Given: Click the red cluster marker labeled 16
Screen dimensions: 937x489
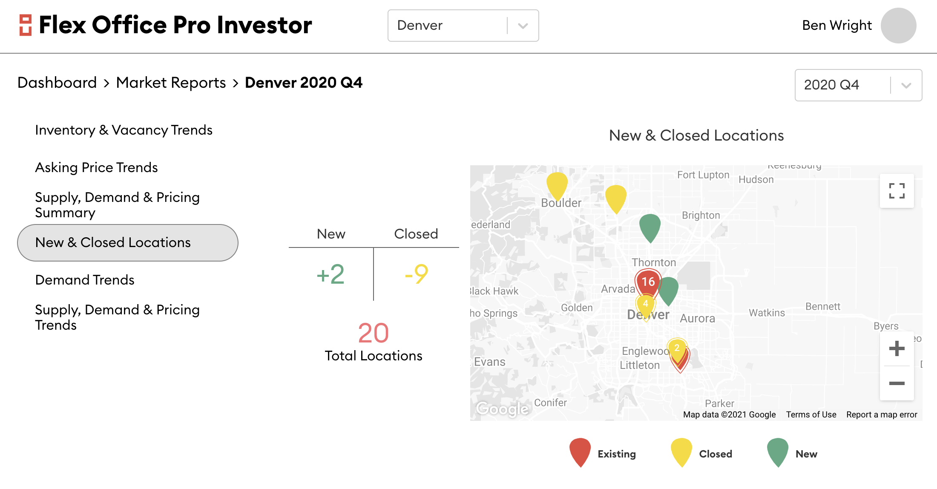Looking at the screenshot, I should pos(648,281).
